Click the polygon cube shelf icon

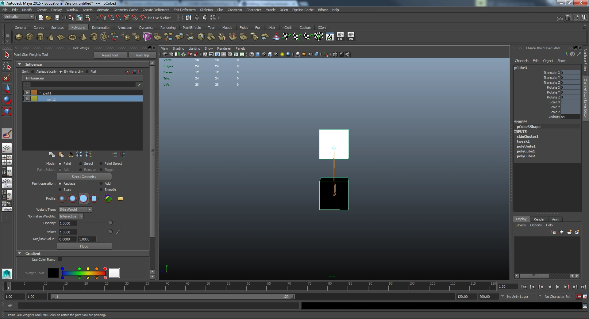coord(29,37)
